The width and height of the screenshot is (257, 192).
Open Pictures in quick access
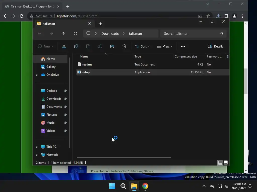52,115
